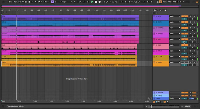Click the Set locator button

155,10
